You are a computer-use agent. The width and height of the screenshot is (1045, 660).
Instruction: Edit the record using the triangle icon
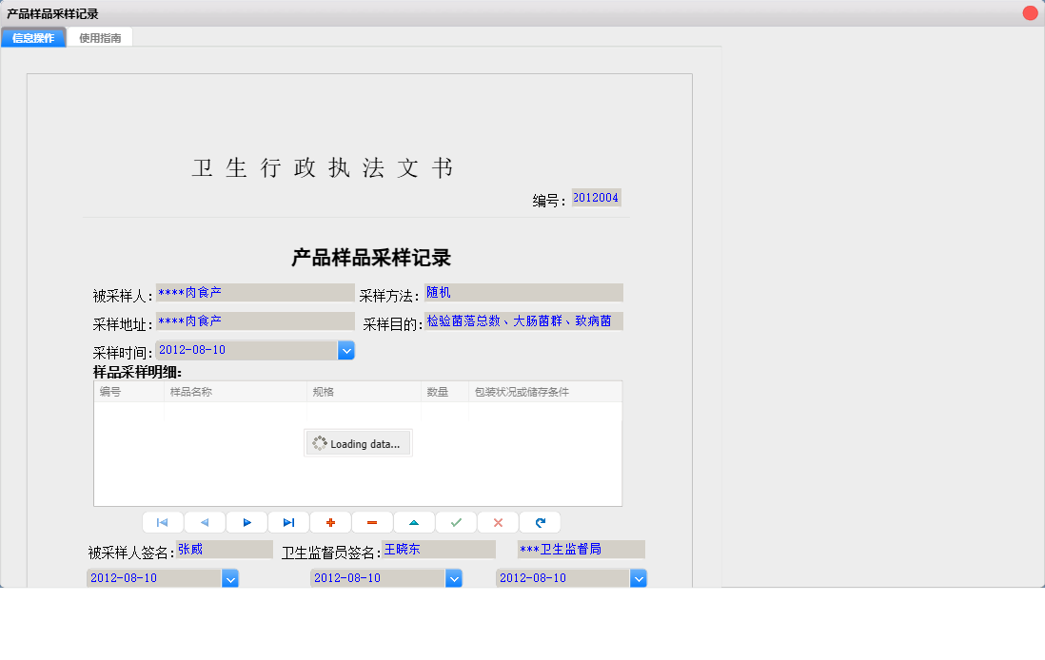[x=413, y=522]
